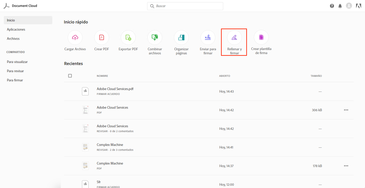The height and width of the screenshot is (188, 365).
Task: Open the options menu for the 178 kB file
Action: click(x=346, y=166)
